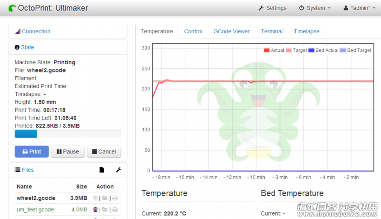Cancel the current print job
Screen dimensions: 381x219
(x=104, y=152)
